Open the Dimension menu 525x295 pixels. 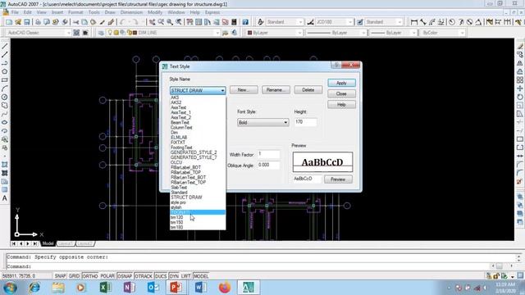pyautogui.click(x=131, y=12)
